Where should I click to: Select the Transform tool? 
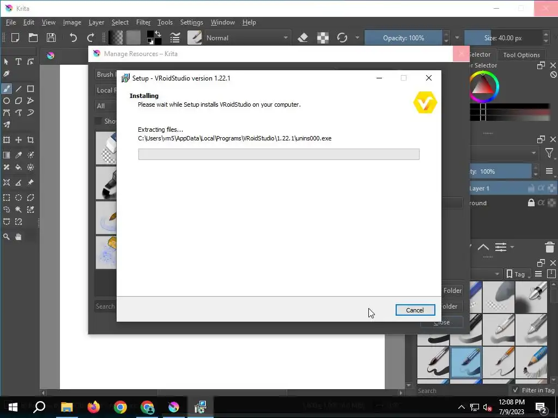[7, 140]
